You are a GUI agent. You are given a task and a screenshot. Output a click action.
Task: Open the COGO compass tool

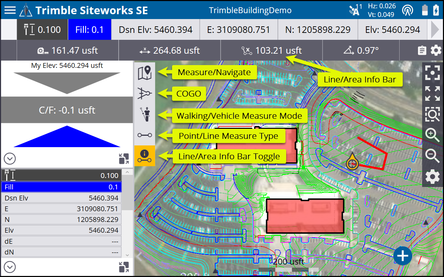[x=145, y=93]
